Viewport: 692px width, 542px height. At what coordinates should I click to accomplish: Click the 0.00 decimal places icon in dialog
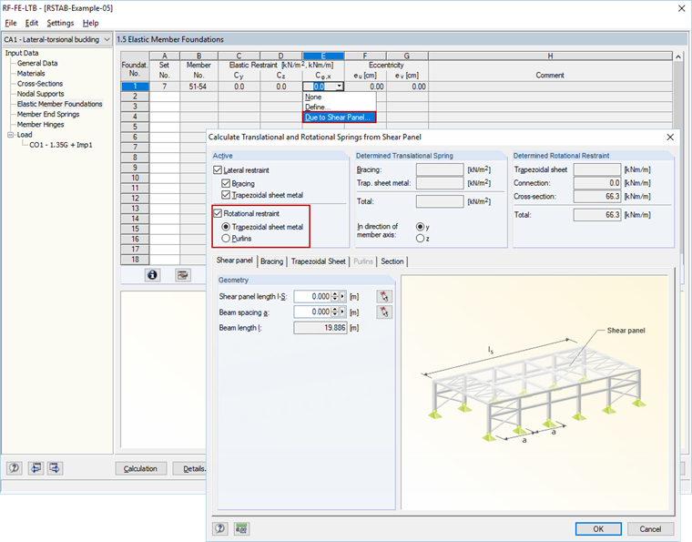click(x=241, y=528)
